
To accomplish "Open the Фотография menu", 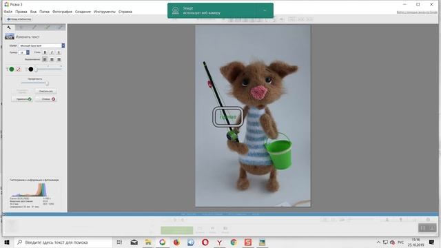I will (62, 12).
